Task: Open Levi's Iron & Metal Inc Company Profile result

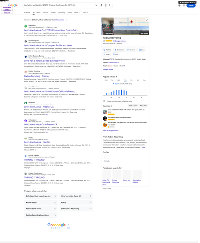Action: [48, 45]
